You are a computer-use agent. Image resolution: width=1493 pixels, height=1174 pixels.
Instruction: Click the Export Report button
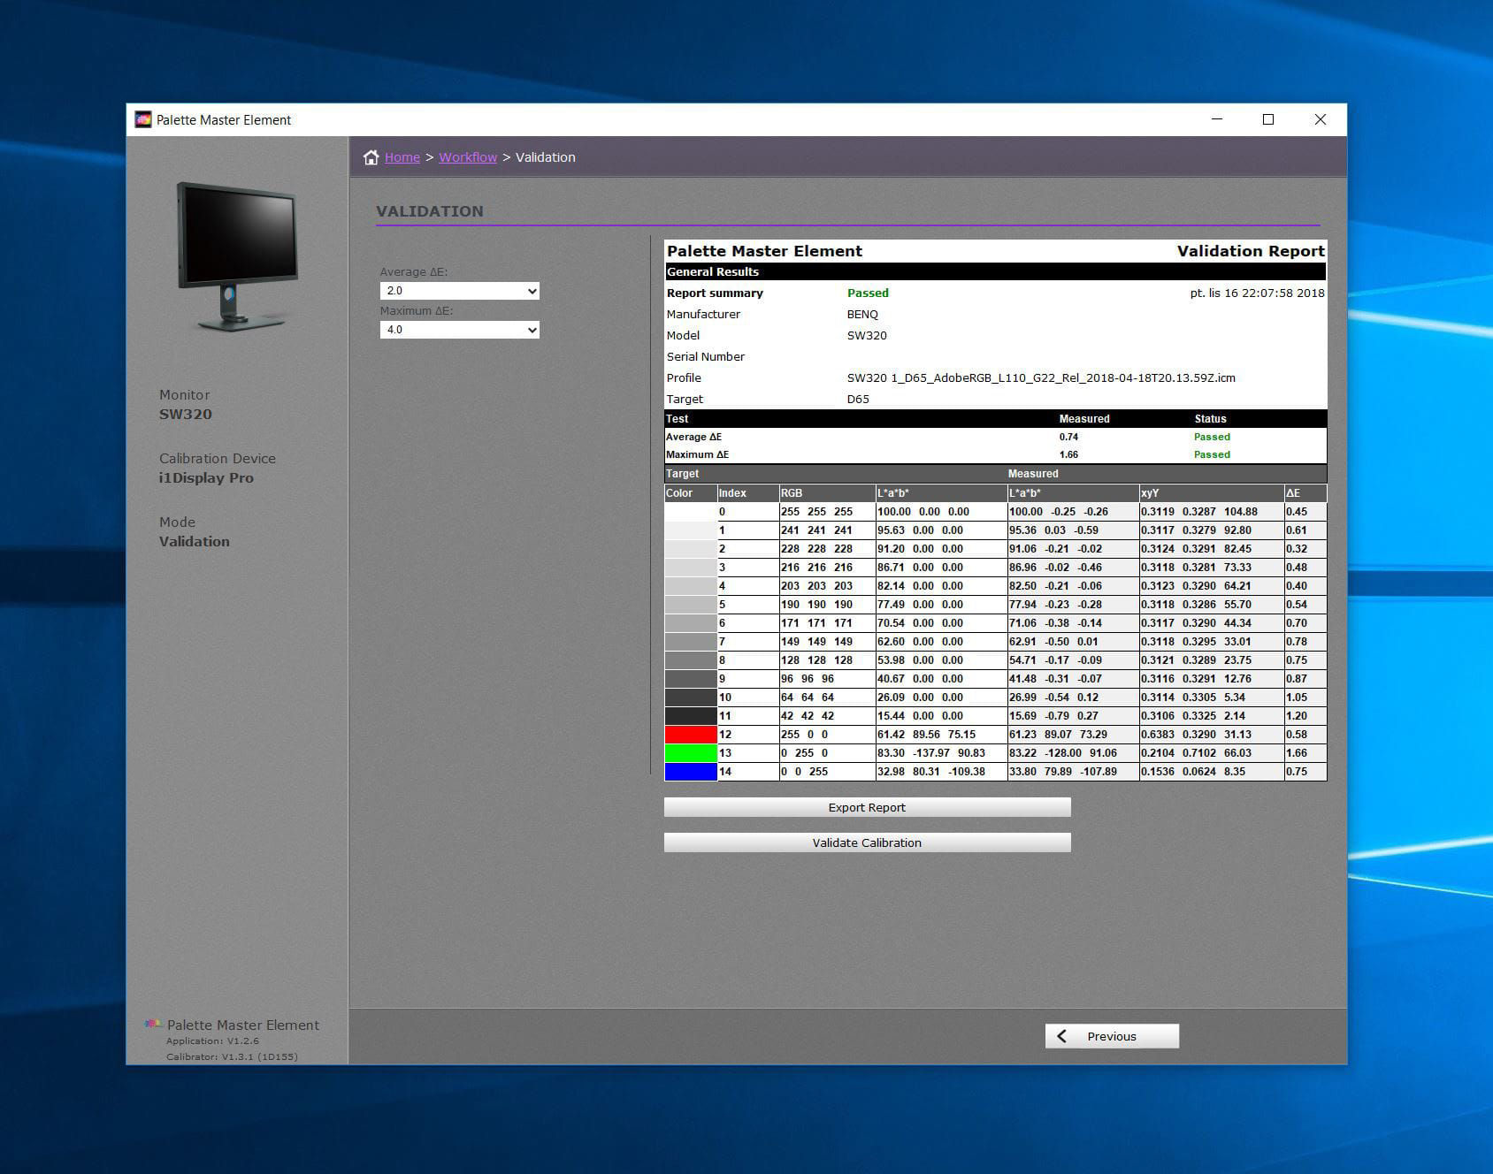867,807
